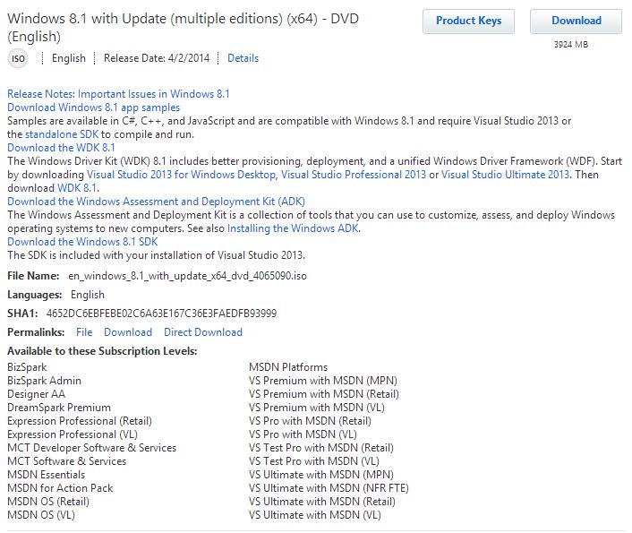Follow the inline WDK 8.1. link
Image resolution: width=632 pixels, height=533 pixels.
(x=78, y=188)
